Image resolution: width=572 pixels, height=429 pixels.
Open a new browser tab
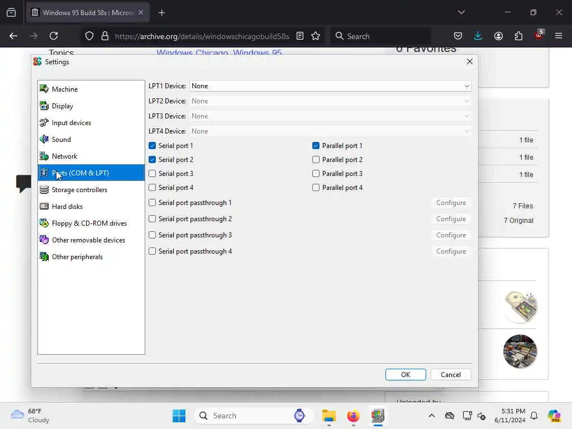pyautogui.click(x=162, y=13)
